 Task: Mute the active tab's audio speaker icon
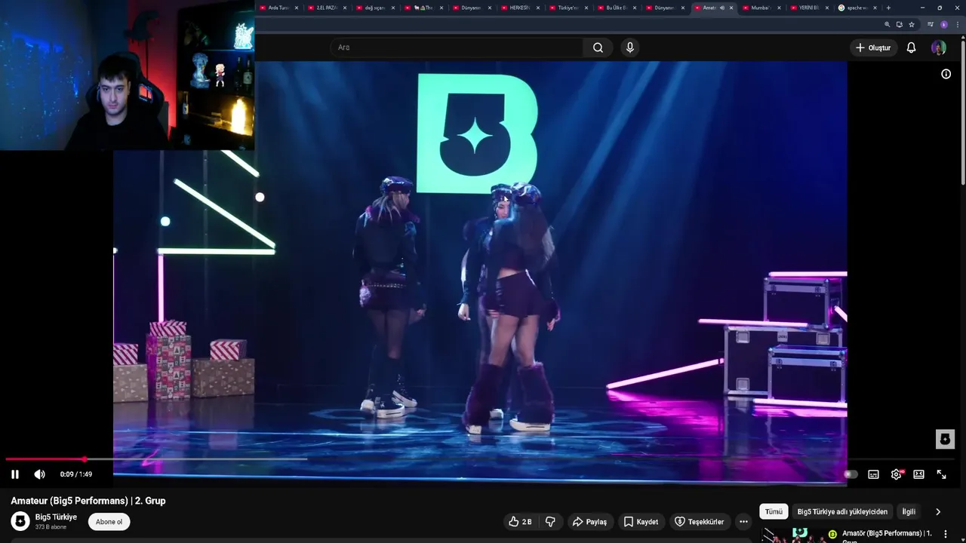[722, 8]
